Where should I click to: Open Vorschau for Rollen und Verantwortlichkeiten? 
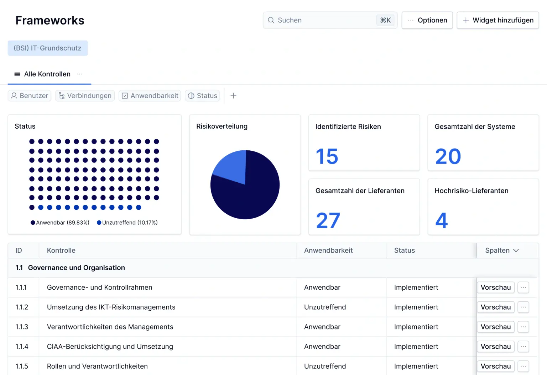[495, 366]
